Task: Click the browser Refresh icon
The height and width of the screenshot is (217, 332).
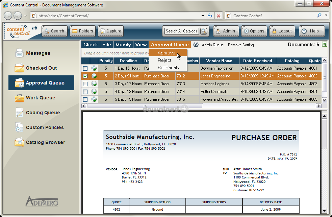Action: (210, 16)
